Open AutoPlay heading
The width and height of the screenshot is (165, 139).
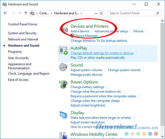pyautogui.click(x=79, y=48)
